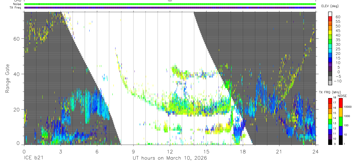The width and height of the screenshot is (355, 164).
Task: Click the '6' tick label on the UT hours axis
Action: tap(97, 152)
